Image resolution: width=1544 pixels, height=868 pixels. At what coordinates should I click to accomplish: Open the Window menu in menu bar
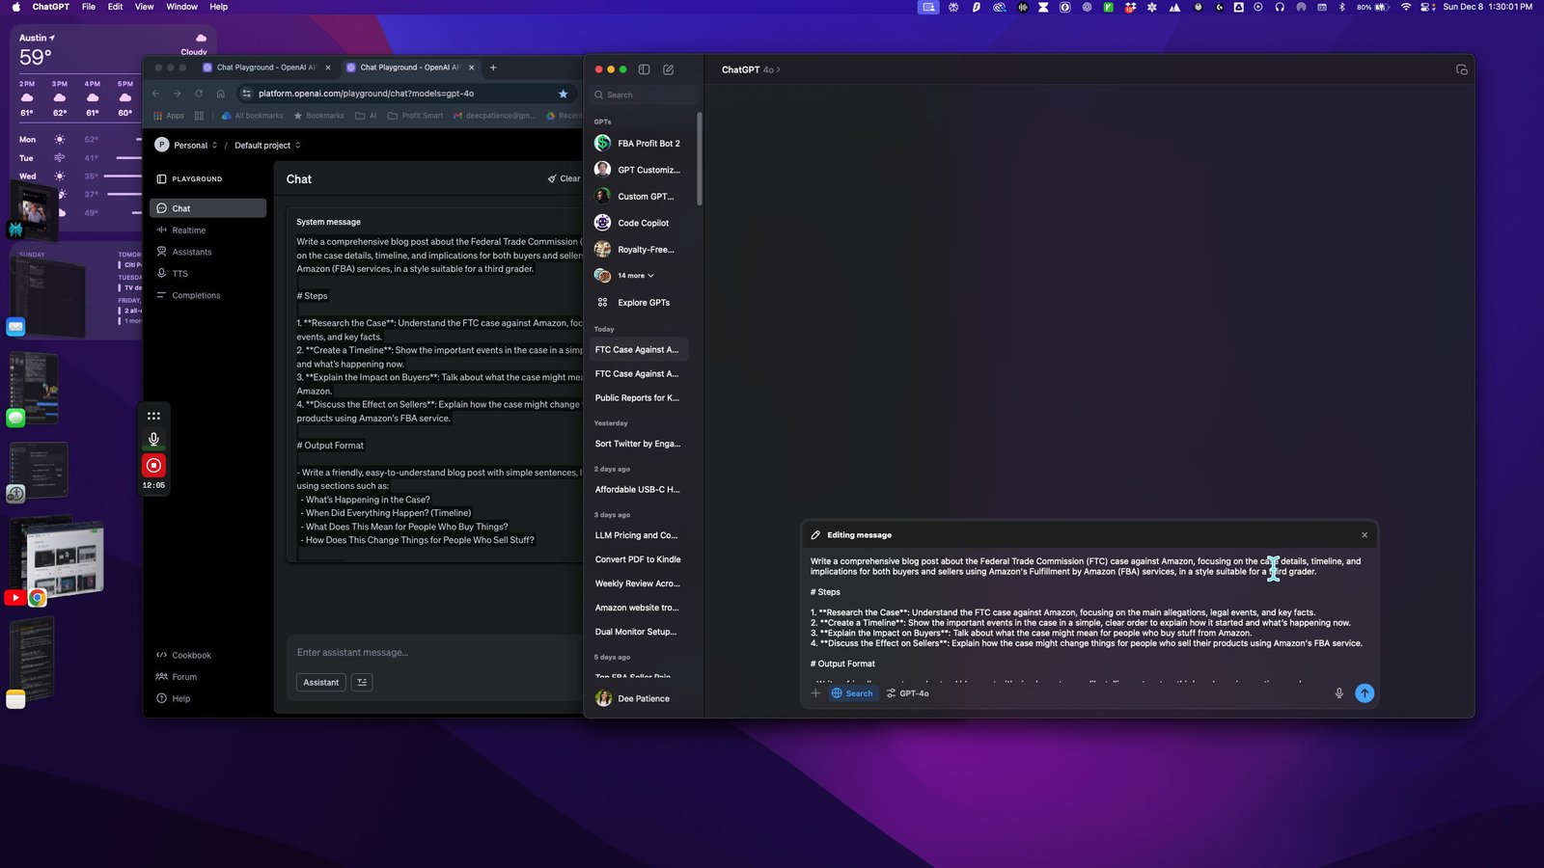[181, 7]
